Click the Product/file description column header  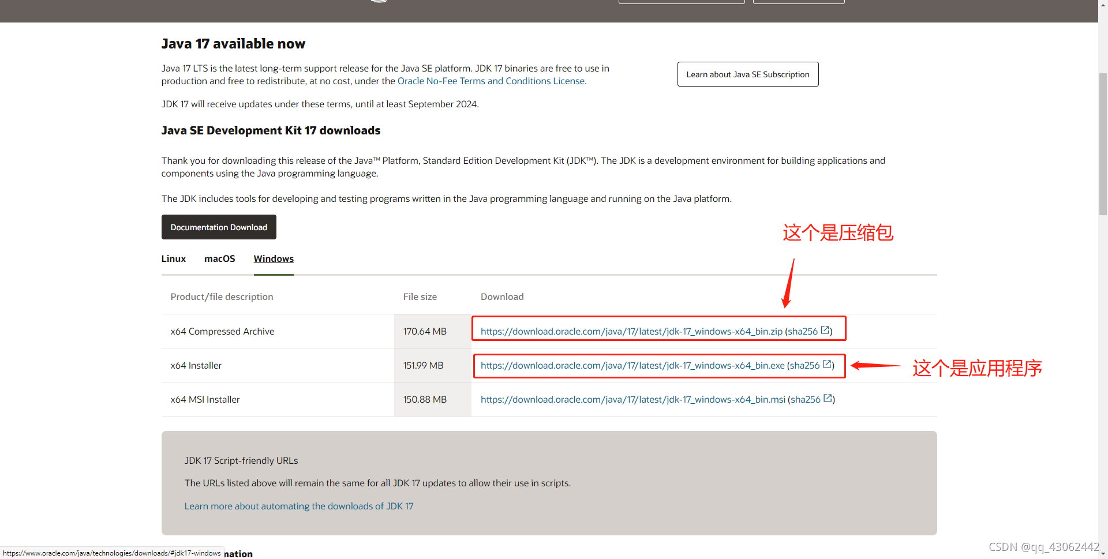(x=222, y=297)
